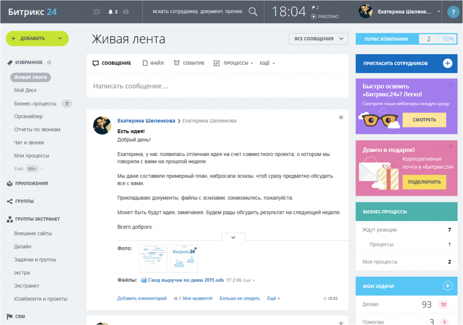Viewport: 463px width, 325px height.
Task: Switch to the Событие tab
Action: pos(189,63)
